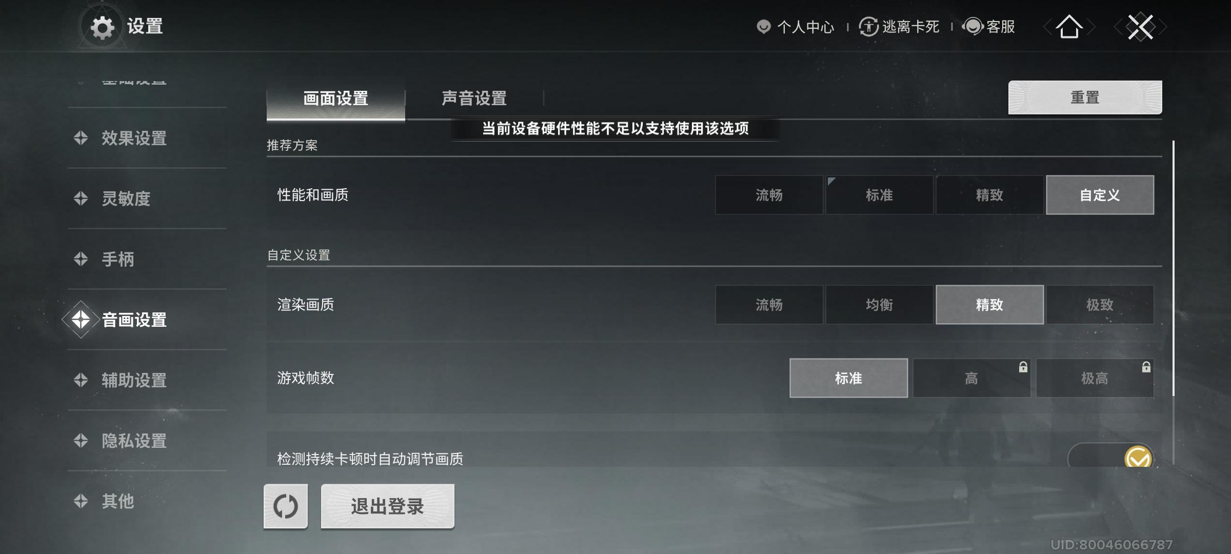The height and width of the screenshot is (554, 1231).
Task: Click the refresh circular arrows icon
Action: [286, 506]
